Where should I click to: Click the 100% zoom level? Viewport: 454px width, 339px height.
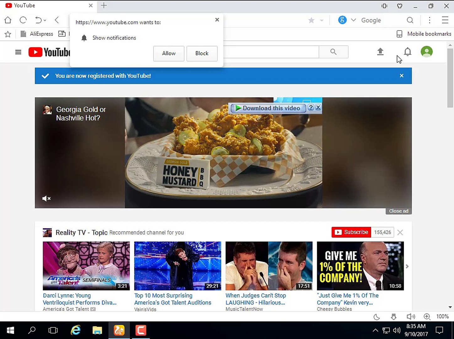(x=442, y=316)
